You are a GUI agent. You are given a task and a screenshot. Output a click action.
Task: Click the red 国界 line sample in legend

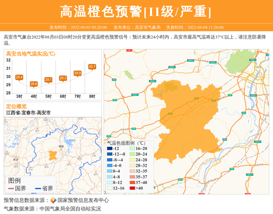pyautogui.click(x=11, y=189)
